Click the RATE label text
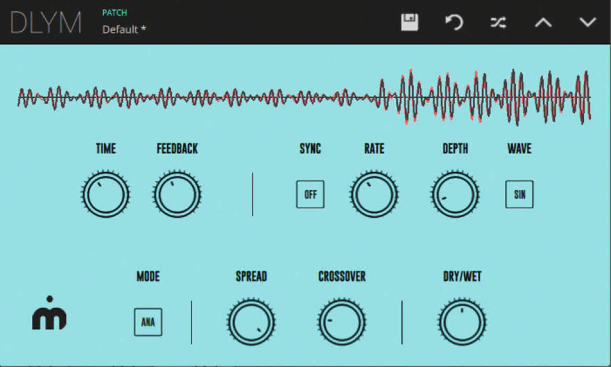The width and height of the screenshot is (611, 367). [374, 148]
